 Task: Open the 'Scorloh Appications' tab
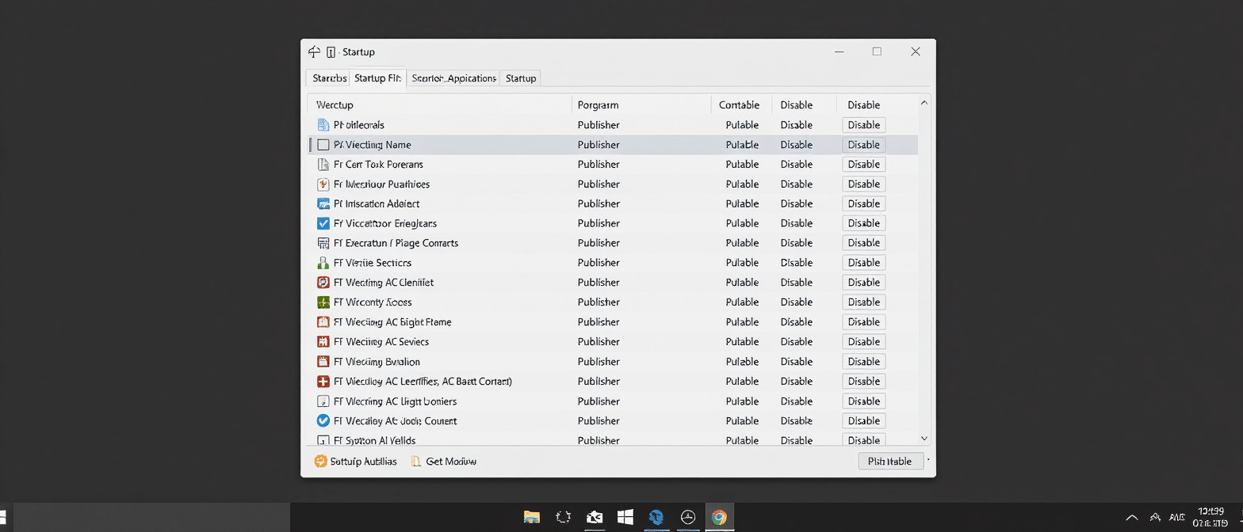tap(453, 78)
